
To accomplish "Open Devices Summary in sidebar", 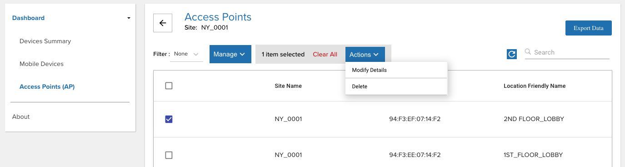I will (x=45, y=41).
